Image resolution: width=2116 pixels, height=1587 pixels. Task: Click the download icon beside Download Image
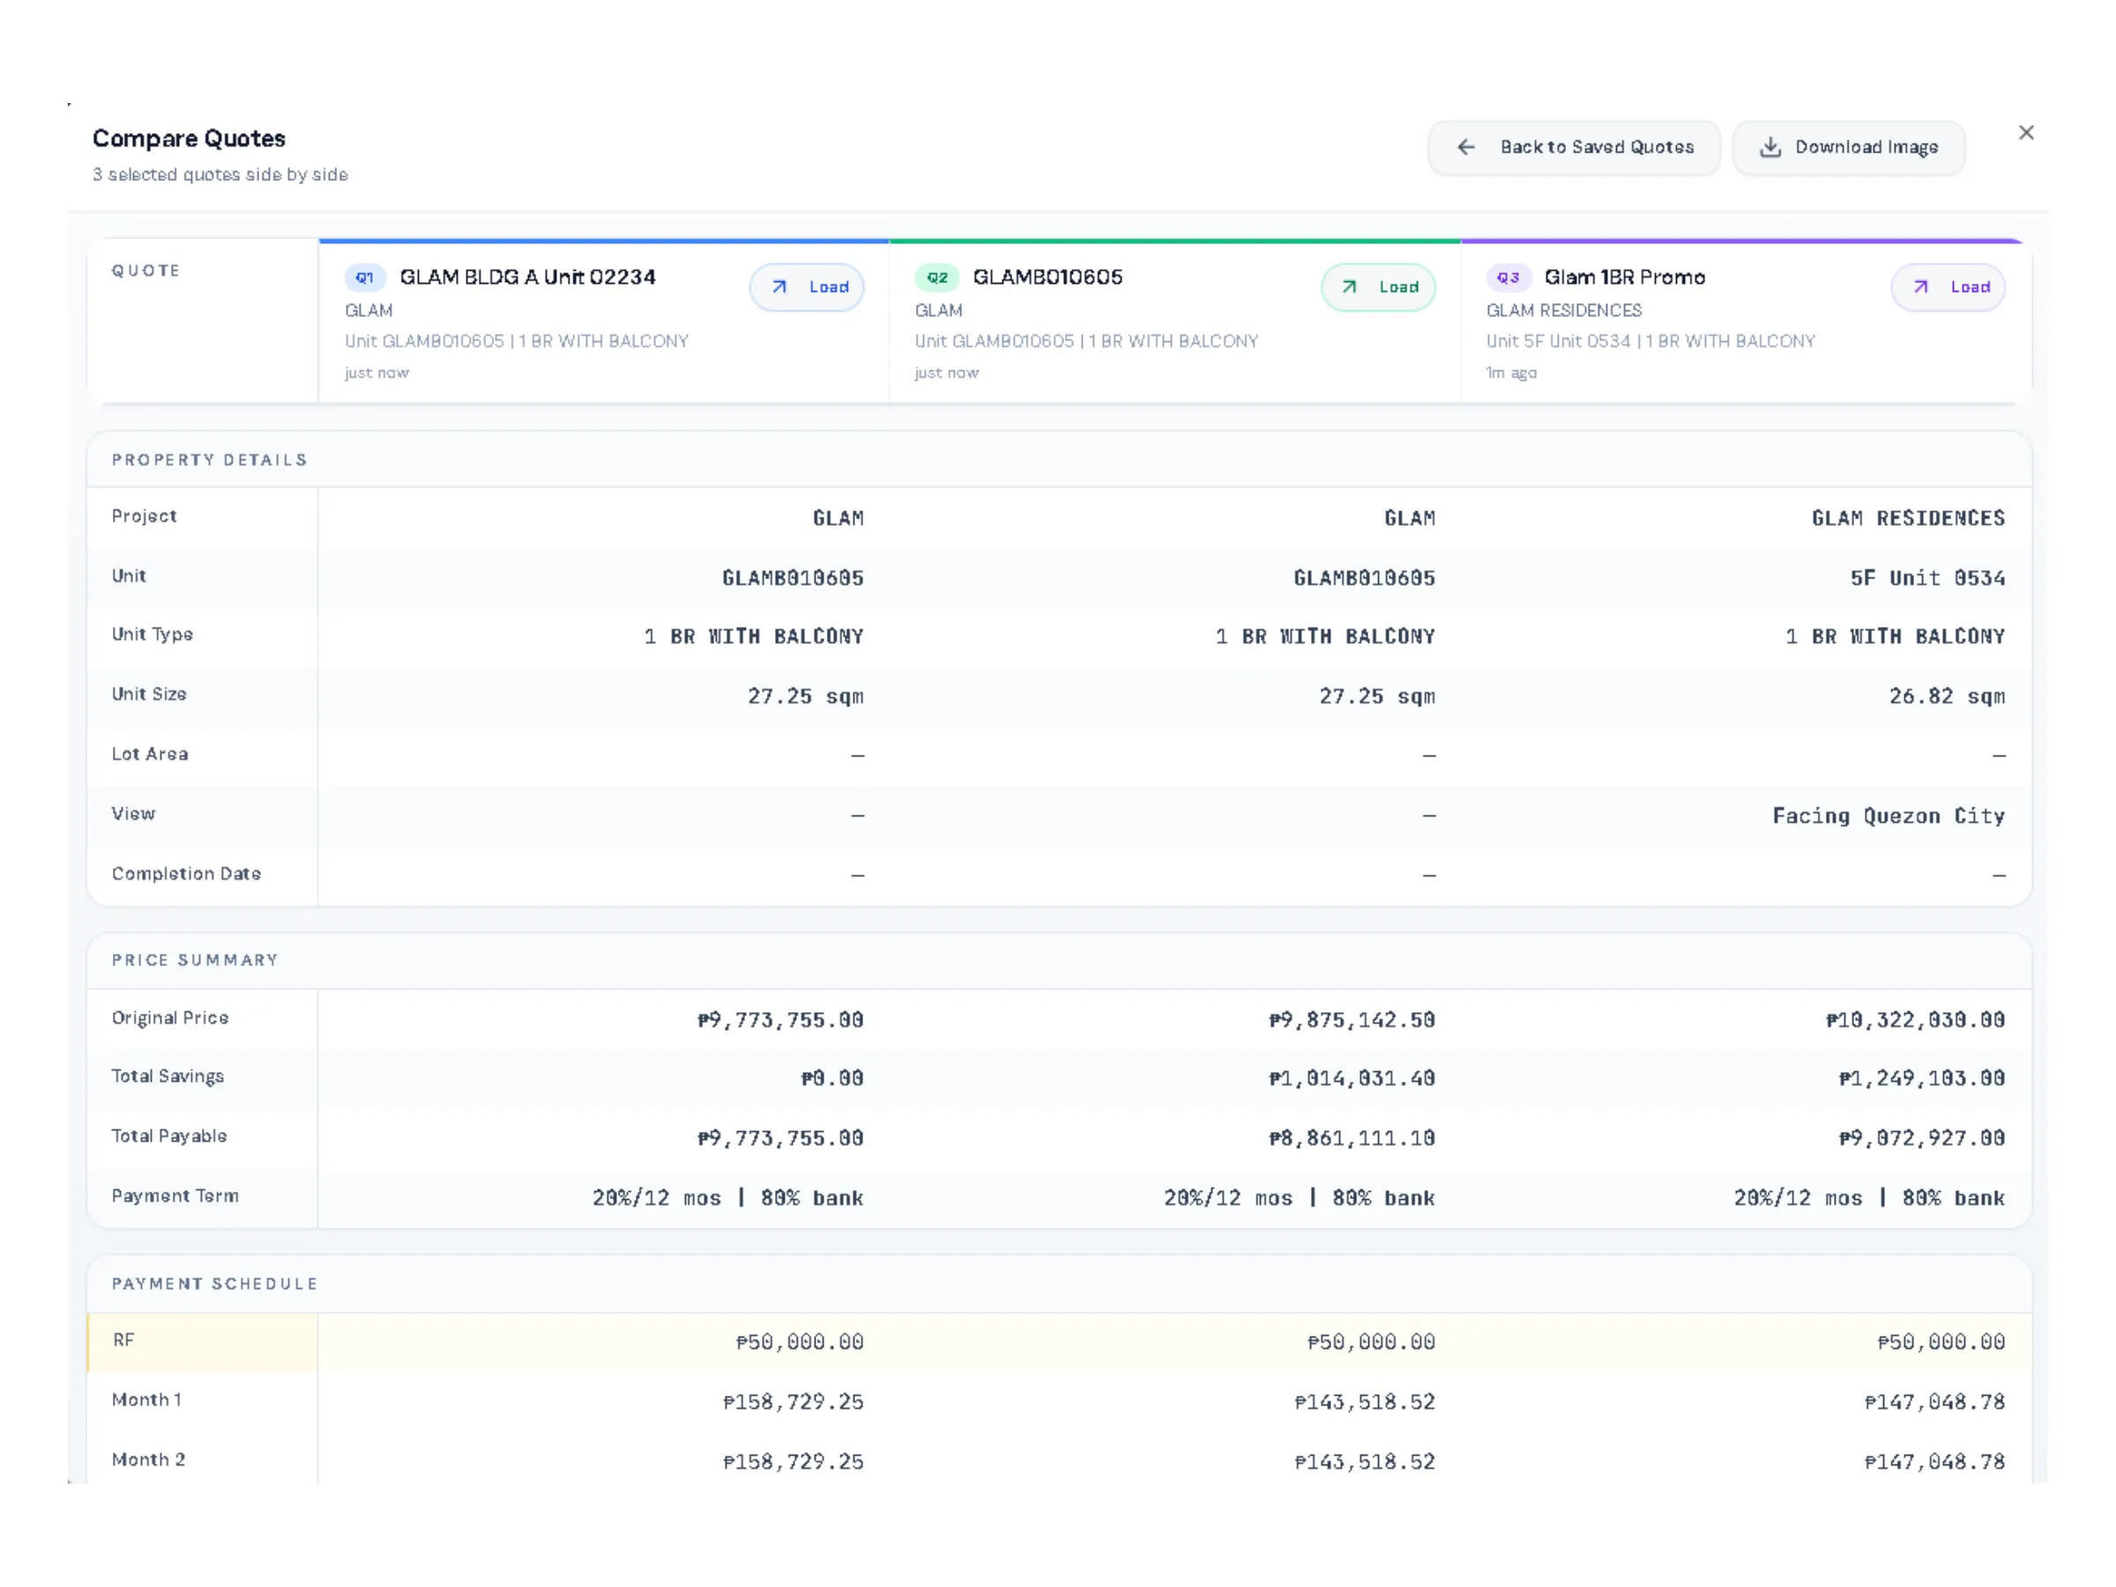tap(1770, 147)
